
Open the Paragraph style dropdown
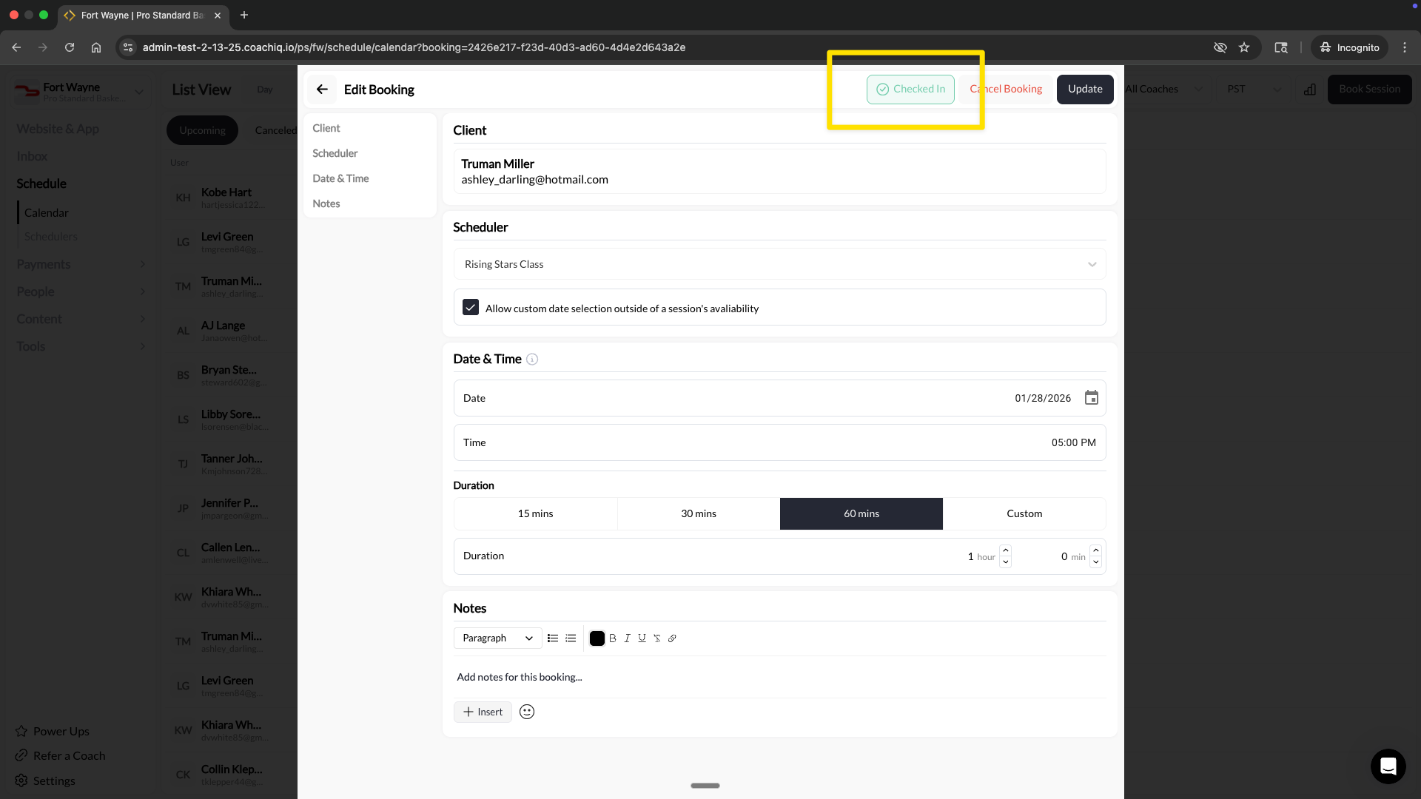click(497, 638)
